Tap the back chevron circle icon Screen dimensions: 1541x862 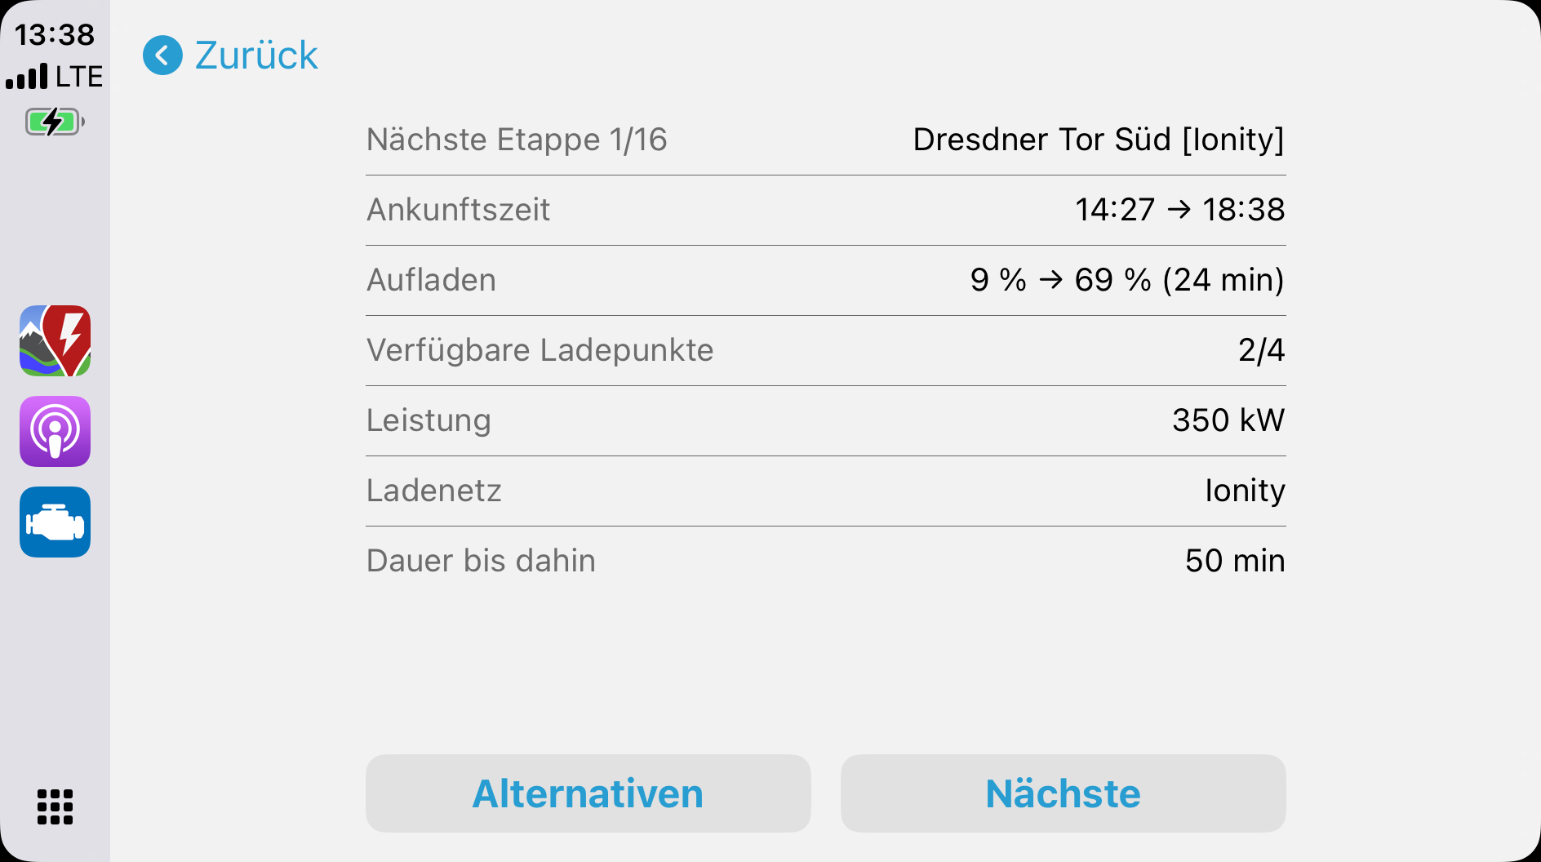click(162, 56)
